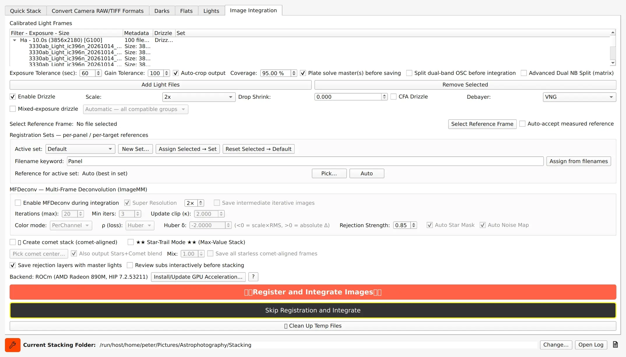Switch to Convert Camera RAW/TIFF Formats tab

[x=98, y=11]
